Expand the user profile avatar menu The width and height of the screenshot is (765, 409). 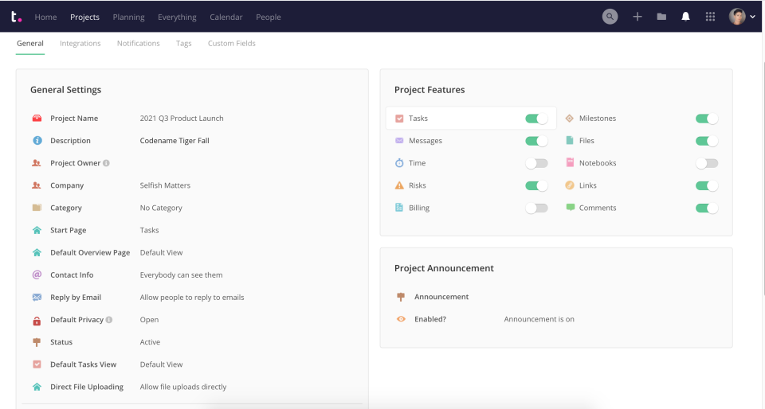tap(742, 17)
